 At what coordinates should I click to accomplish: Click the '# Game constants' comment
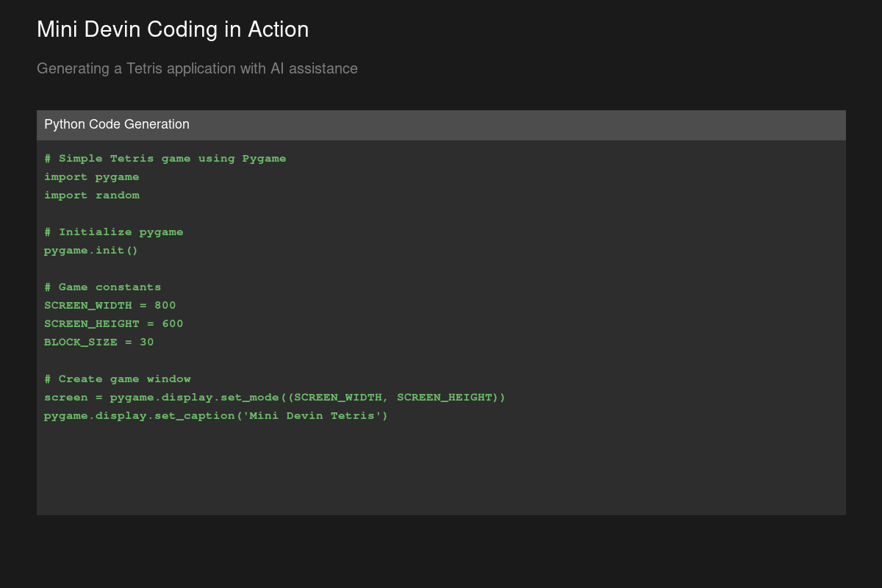(103, 287)
